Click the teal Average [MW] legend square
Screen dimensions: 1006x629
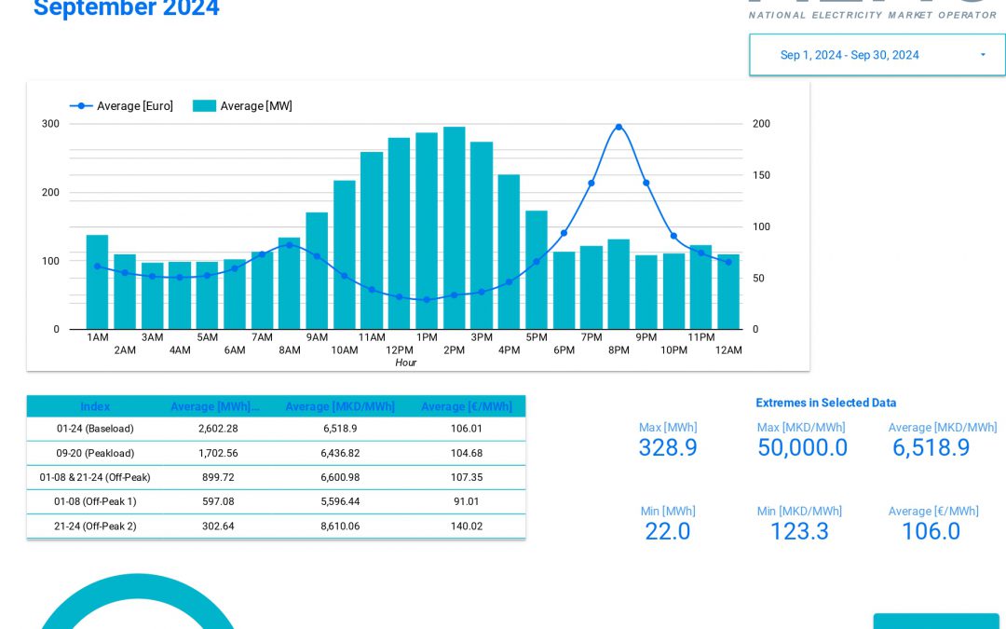coord(205,106)
